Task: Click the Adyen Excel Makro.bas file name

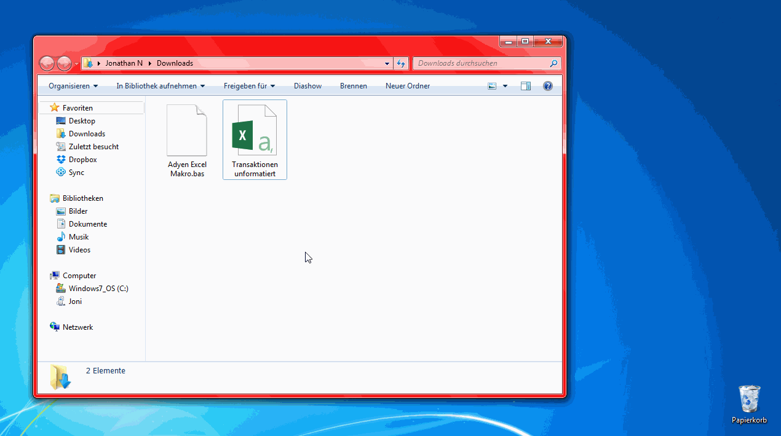Action: point(187,169)
